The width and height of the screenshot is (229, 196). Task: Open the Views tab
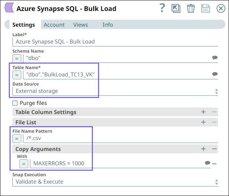click(80, 24)
